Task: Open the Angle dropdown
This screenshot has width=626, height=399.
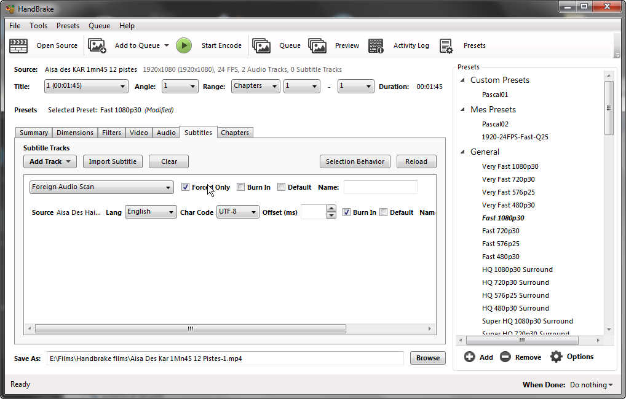Action: [180, 86]
